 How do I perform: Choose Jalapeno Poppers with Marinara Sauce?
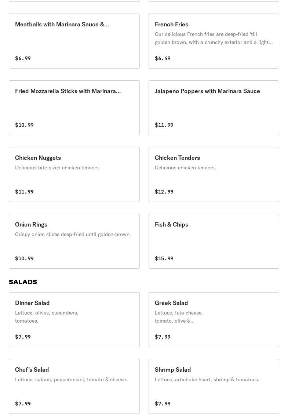[214, 108]
